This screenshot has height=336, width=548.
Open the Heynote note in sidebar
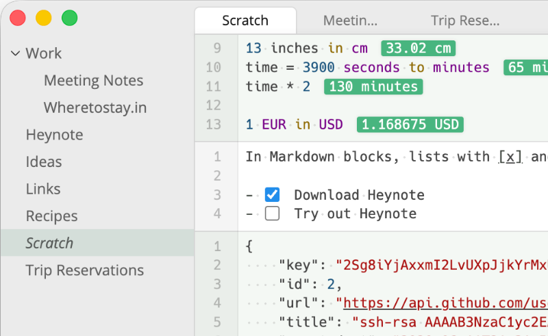(x=54, y=135)
